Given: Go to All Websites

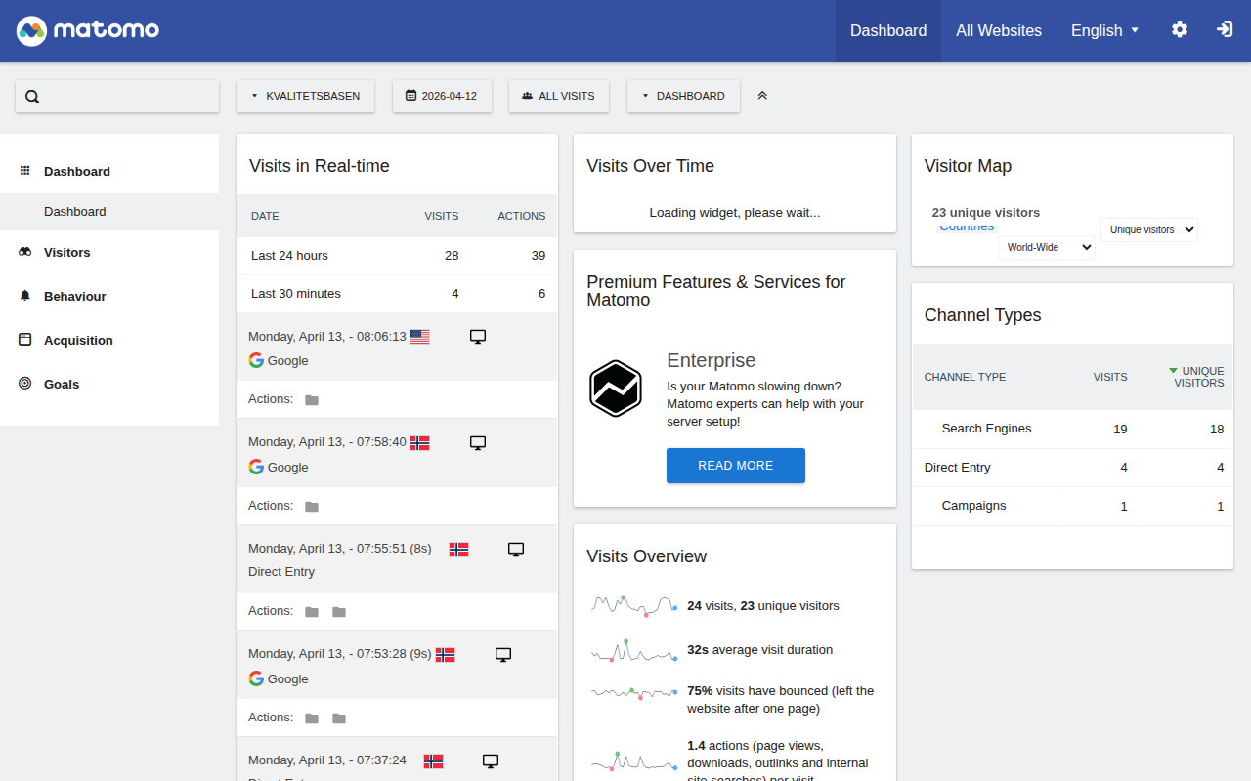Looking at the screenshot, I should click(998, 30).
